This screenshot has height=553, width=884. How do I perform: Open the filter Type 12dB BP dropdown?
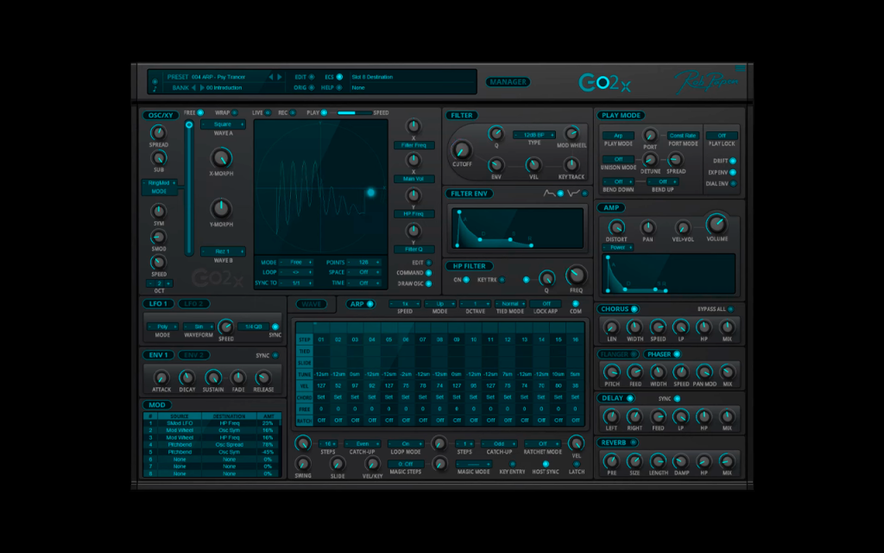coord(534,135)
